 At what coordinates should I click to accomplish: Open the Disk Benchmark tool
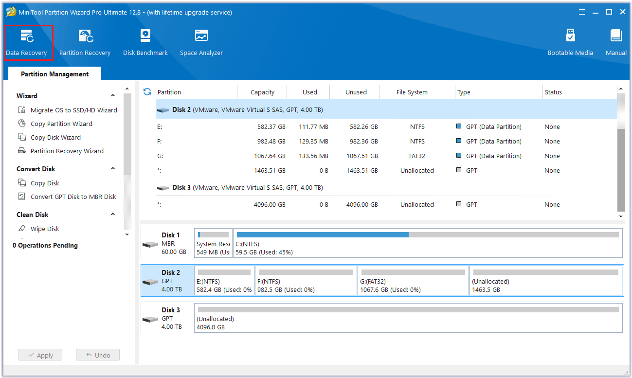(145, 43)
